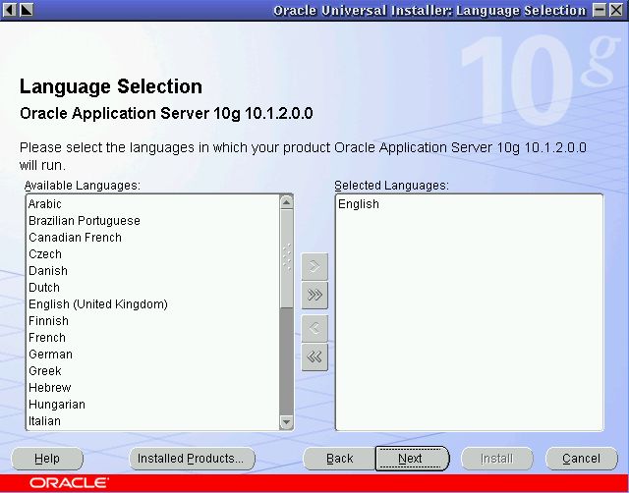Pick Dutch in Available Languages

click(153, 288)
